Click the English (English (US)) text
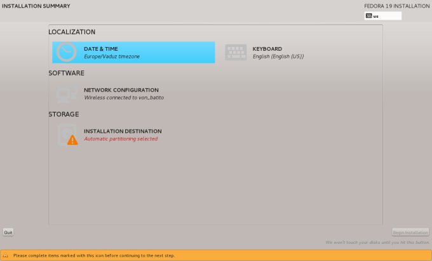This screenshot has width=432, height=261. click(x=278, y=57)
